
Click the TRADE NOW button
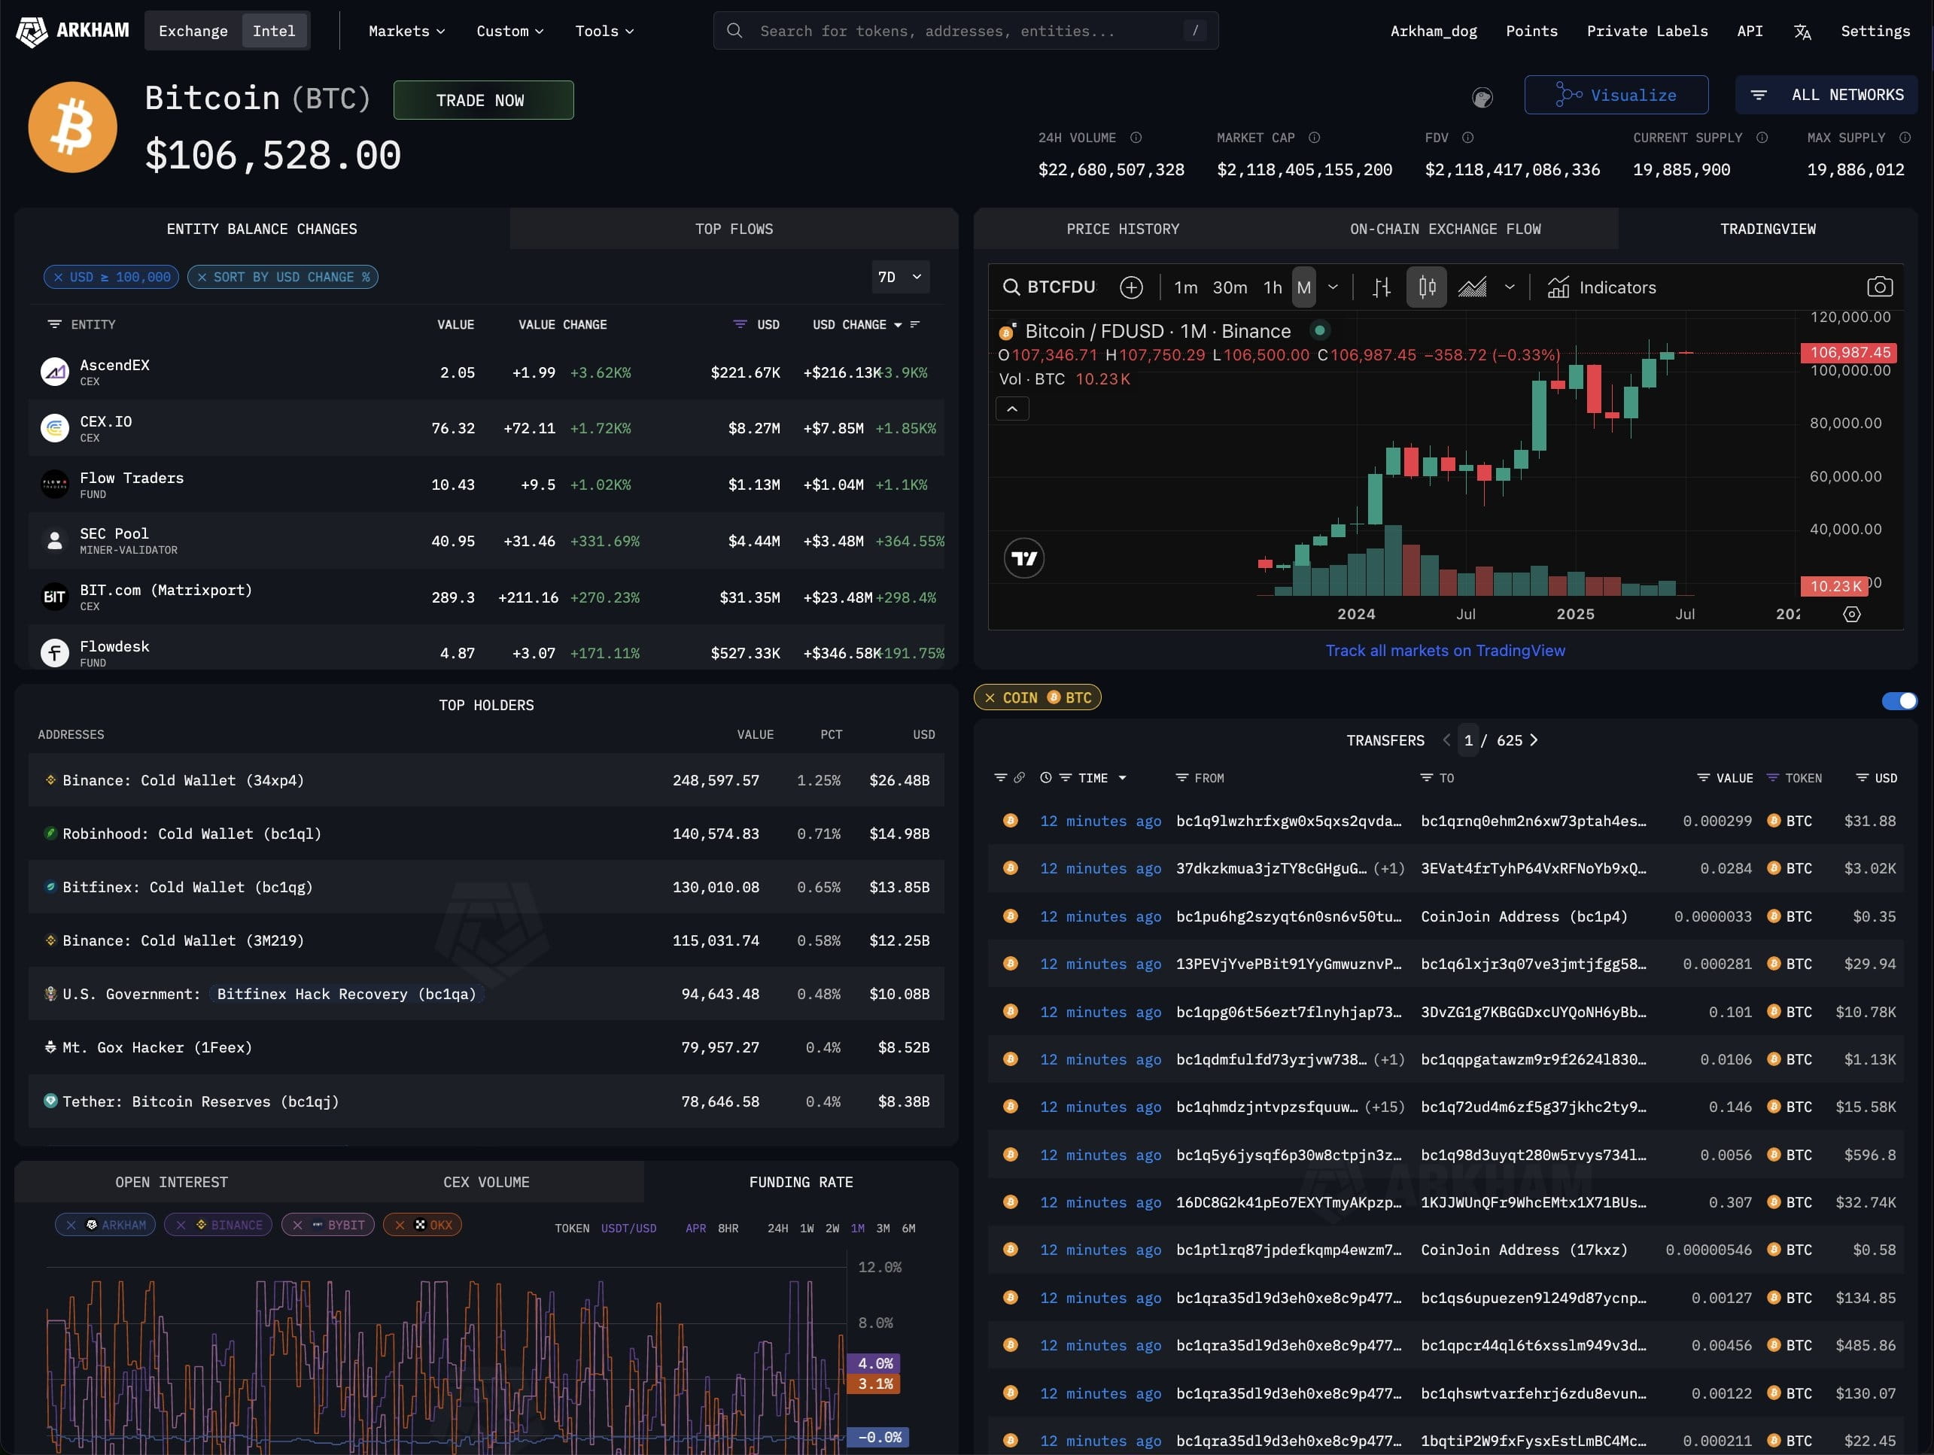tap(482, 101)
